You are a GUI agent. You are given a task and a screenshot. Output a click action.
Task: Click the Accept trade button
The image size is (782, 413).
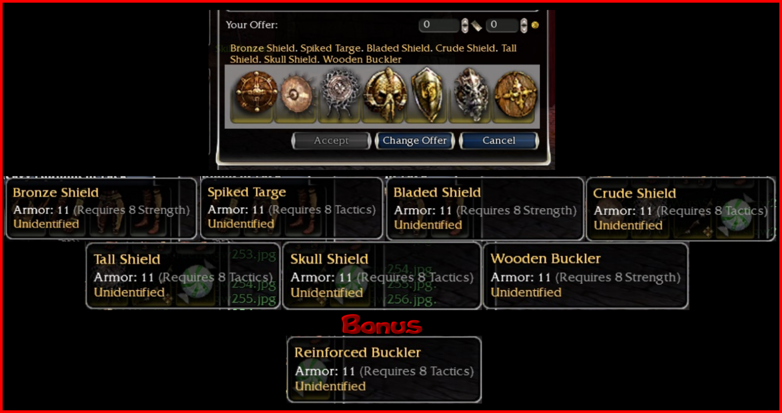click(x=331, y=141)
